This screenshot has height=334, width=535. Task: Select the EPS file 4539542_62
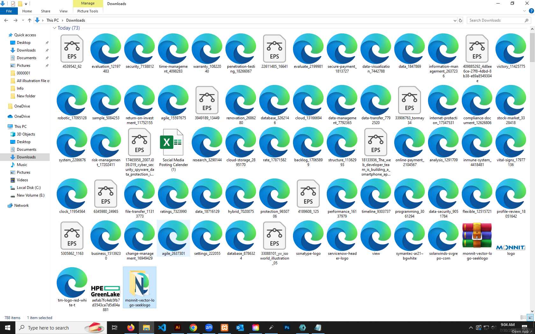point(72,51)
